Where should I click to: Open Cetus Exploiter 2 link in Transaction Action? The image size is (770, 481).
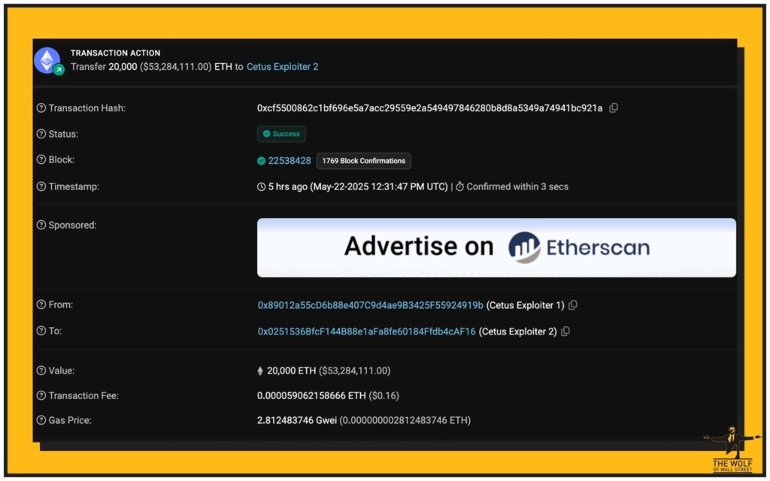(x=283, y=67)
